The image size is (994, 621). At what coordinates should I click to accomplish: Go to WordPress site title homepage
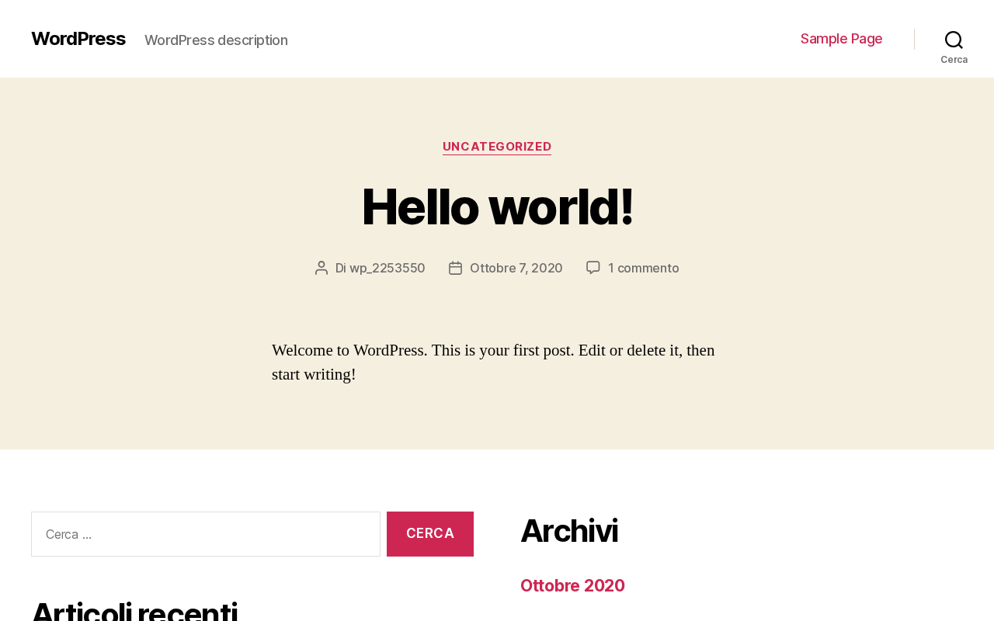click(x=78, y=39)
